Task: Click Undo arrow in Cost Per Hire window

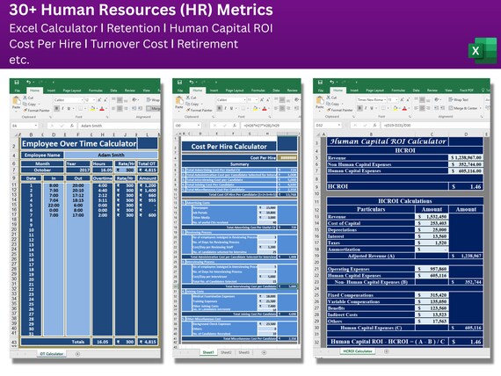Action: (191, 82)
